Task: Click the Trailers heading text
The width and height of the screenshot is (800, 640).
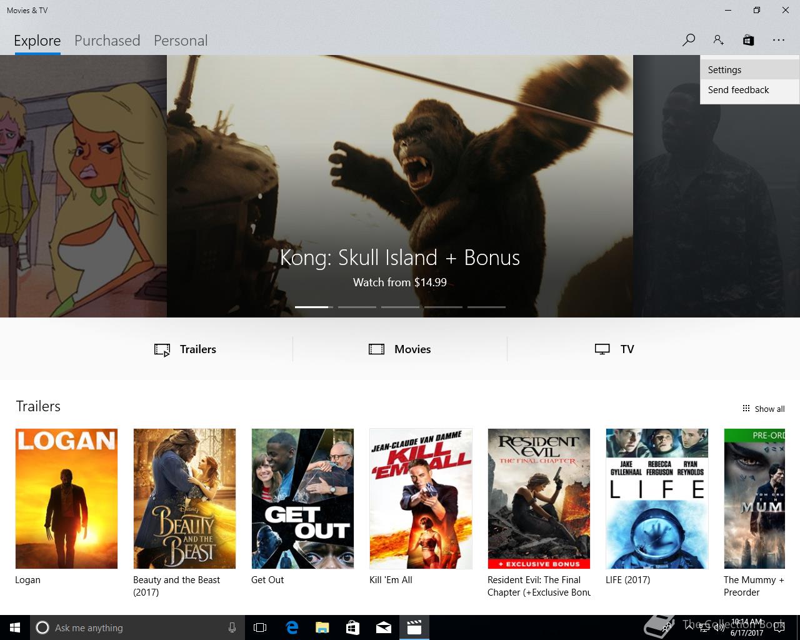Action: coord(38,406)
